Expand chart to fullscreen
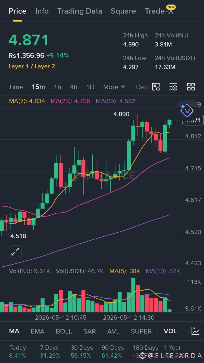This screenshot has height=363, width=204. coord(15,252)
